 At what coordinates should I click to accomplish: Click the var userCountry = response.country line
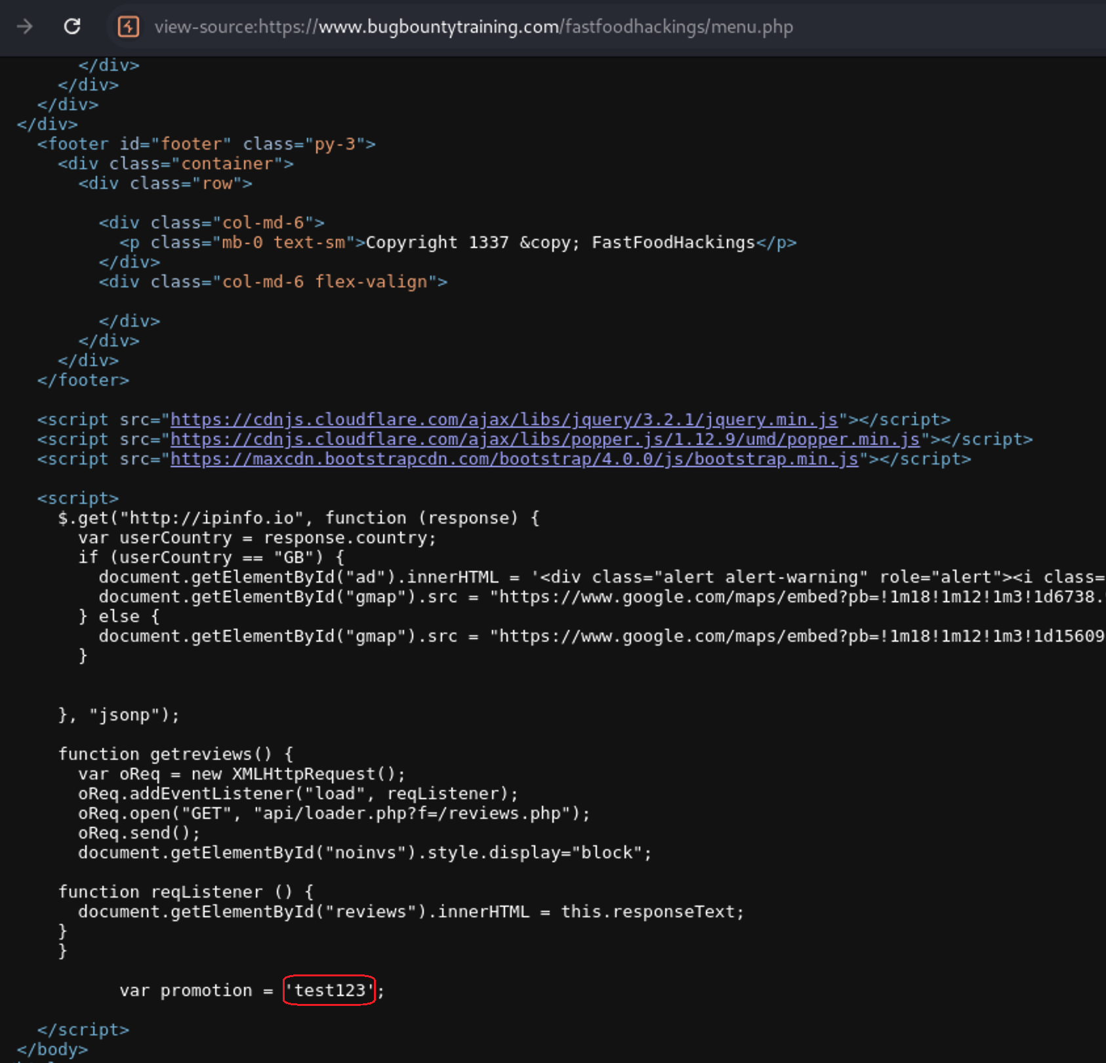[x=257, y=538]
